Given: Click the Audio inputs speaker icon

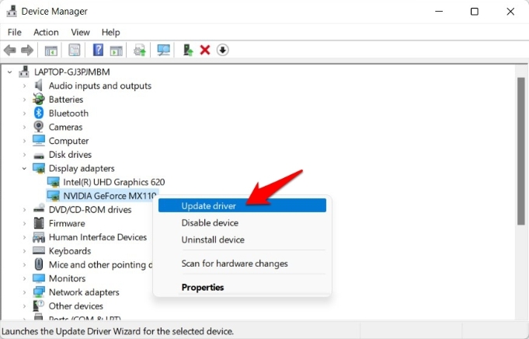Looking at the screenshot, I should click(x=39, y=85).
